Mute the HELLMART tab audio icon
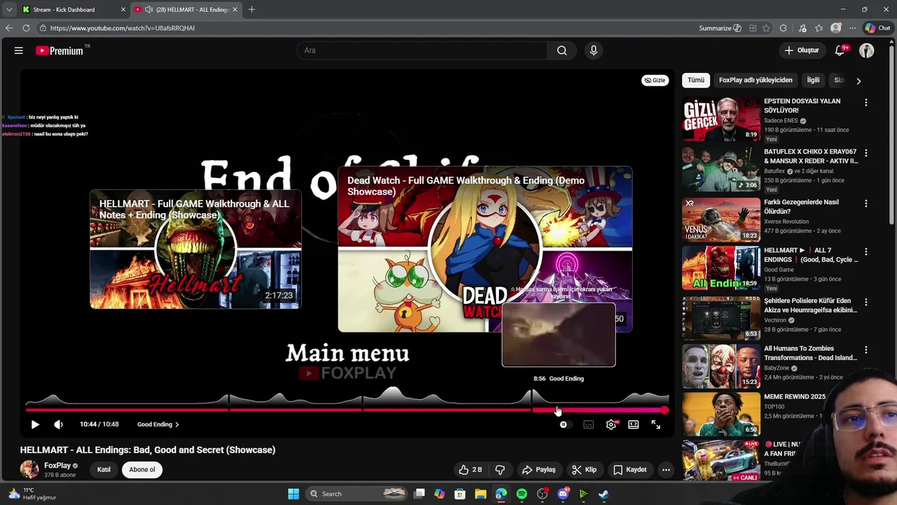The width and height of the screenshot is (897, 505). pos(149,10)
